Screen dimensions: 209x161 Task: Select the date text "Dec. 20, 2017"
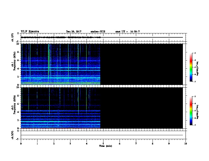coord(74,32)
